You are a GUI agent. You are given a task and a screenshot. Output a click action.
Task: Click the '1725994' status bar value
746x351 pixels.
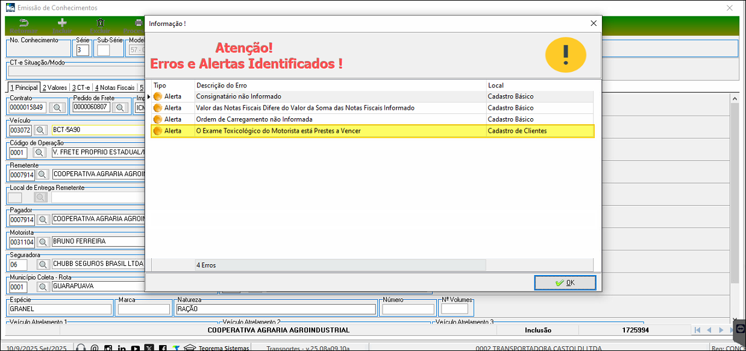635,330
